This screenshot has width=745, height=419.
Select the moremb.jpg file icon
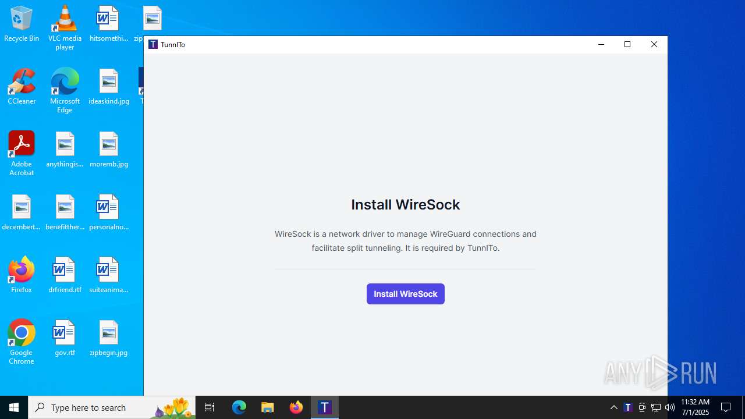pyautogui.click(x=108, y=150)
